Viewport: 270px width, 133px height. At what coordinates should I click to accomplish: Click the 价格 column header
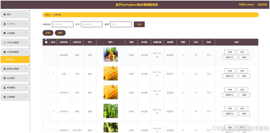click(x=209, y=42)
